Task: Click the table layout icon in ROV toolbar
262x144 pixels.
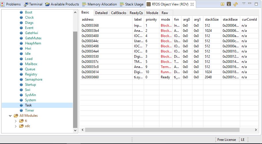Action: [x=229, y=4]
